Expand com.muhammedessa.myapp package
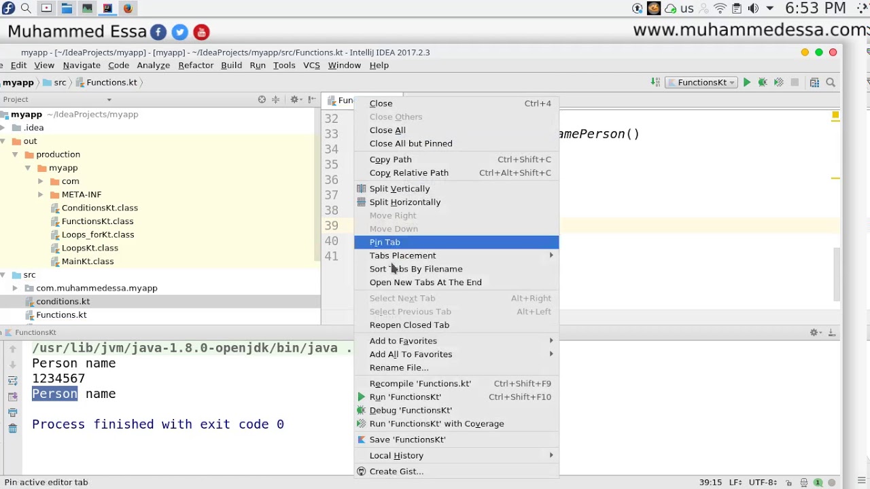The width and height of the screenshot is (870, 489). pyautogui.click(x=15, y=288)
